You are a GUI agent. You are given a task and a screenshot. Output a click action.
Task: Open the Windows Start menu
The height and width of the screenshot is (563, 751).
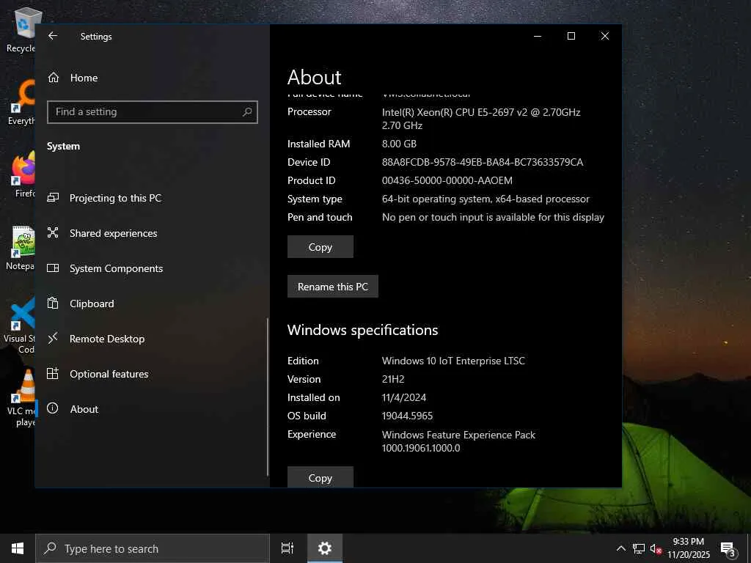[x=18, y=548]
